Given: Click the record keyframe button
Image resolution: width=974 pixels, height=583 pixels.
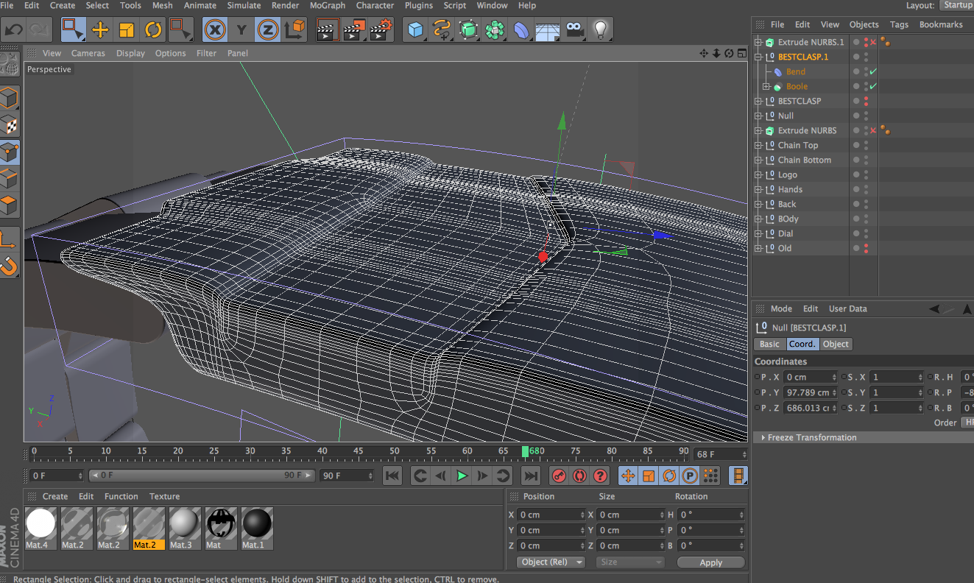Looking at the screenshot, I should point(559,476).
